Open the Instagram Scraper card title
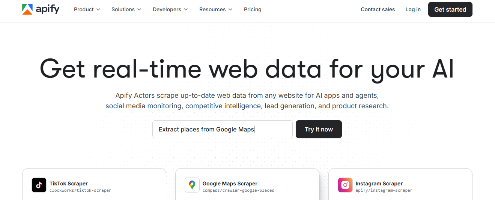The width and height of the screenshot is (495, 200). pyautogui.click(x=379, y=184)
